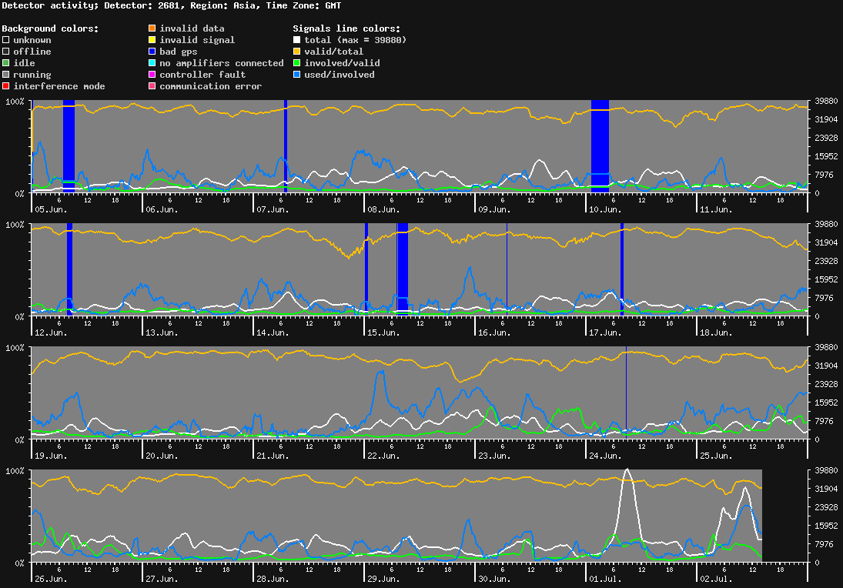This screenshot has width=843, height=588.
Task: Click the '16.Jun.' date label
Action: click(x=494, y=332)
